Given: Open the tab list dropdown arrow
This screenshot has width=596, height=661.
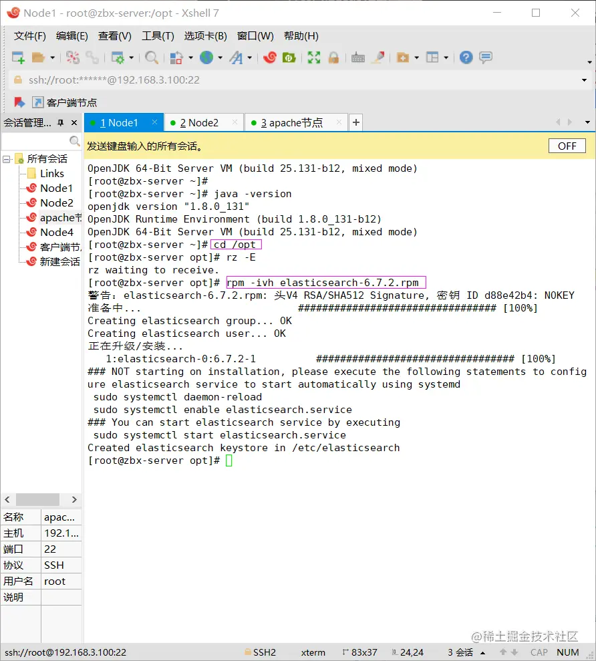Looking at the screenshot, I should (587, 122).
